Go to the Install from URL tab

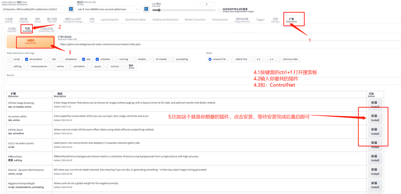click(46, 30)
